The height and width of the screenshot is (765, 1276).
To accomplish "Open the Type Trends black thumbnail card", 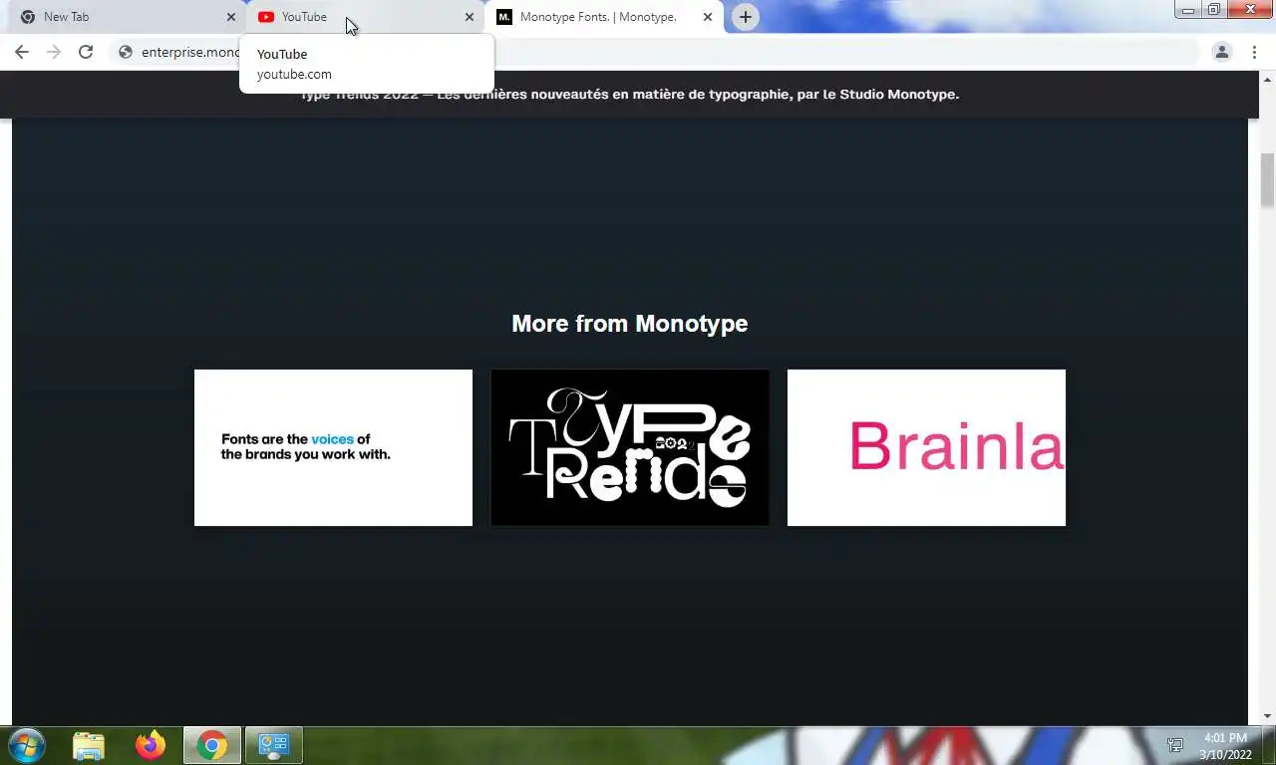I will click(x=630, y=447).
